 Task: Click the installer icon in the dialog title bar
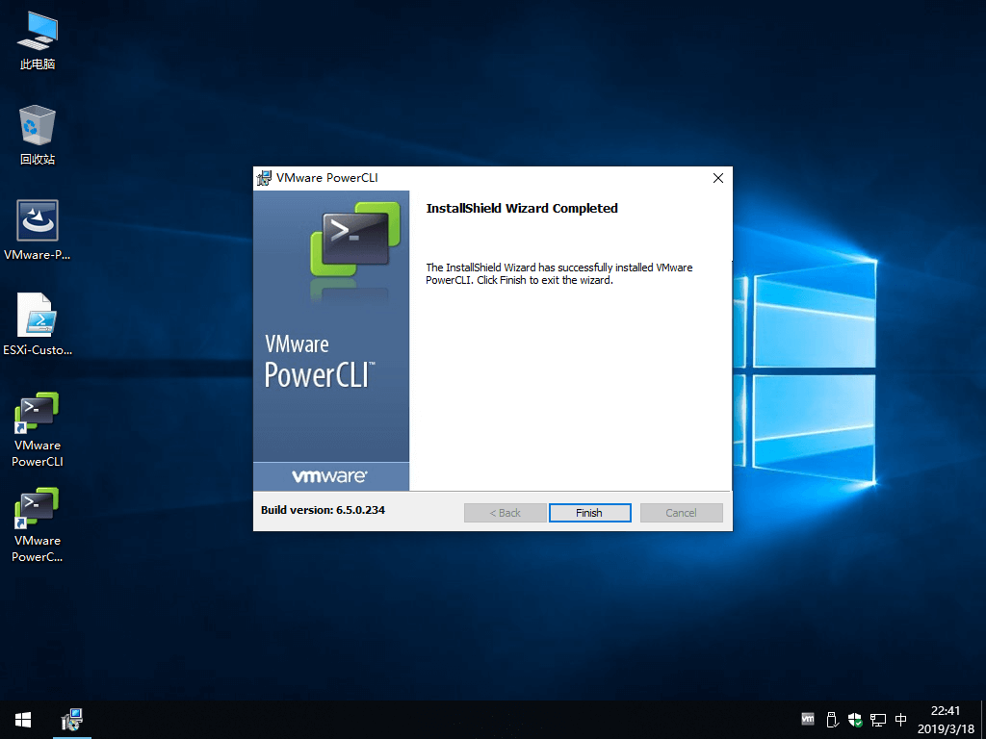pyautogui.click(x=264, y=178)
